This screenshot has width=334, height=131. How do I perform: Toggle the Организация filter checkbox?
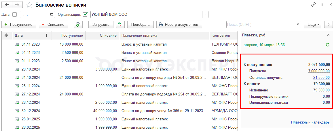(x=86, y=14)
